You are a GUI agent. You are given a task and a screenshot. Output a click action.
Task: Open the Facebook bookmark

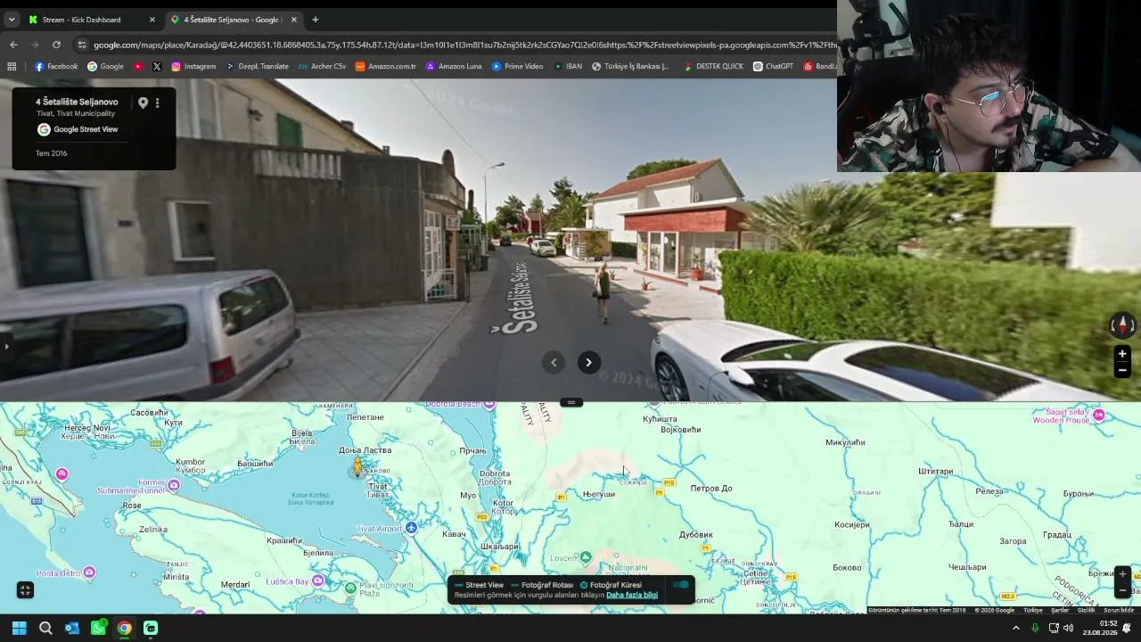click(56, 66)
